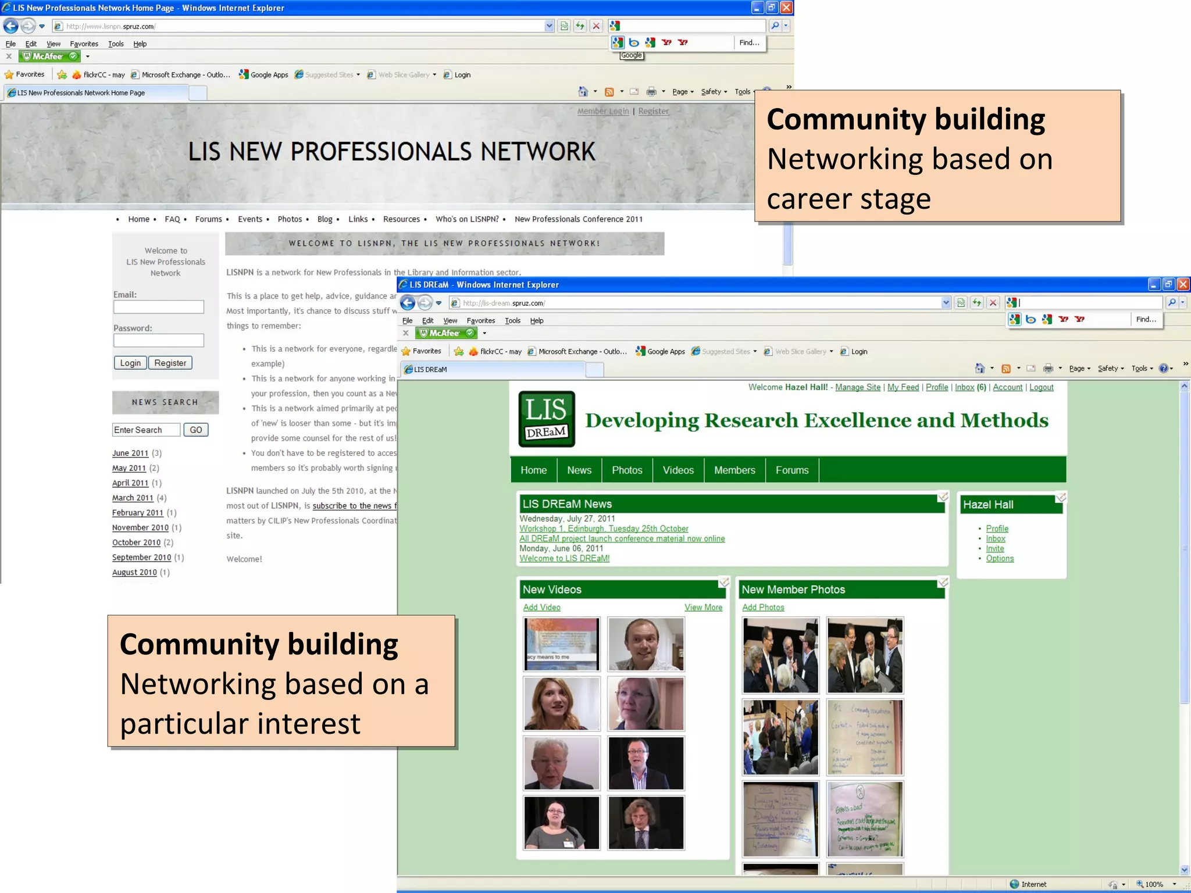1191x893 pixels.
Task: Open File menu in LISNPN window
Action: [10, 44]
